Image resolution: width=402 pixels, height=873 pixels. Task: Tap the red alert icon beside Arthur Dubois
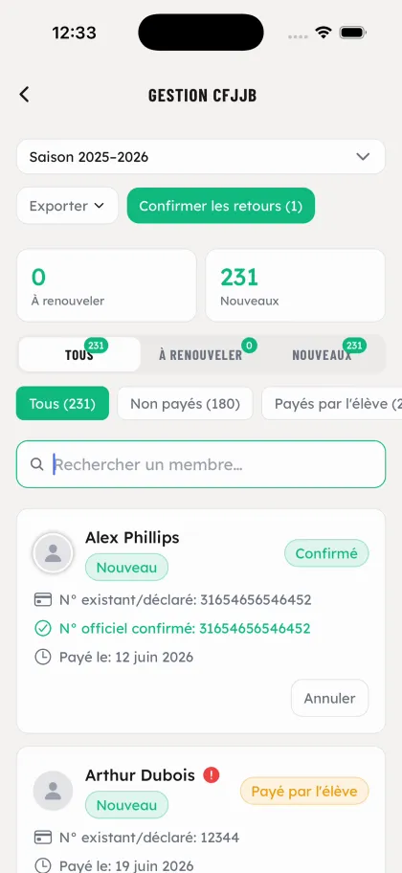(x=211, y=774)
